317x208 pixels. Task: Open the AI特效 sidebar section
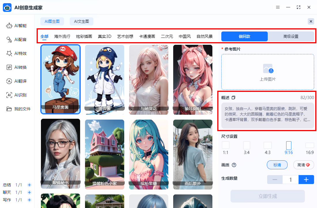[x=17, y=53]
